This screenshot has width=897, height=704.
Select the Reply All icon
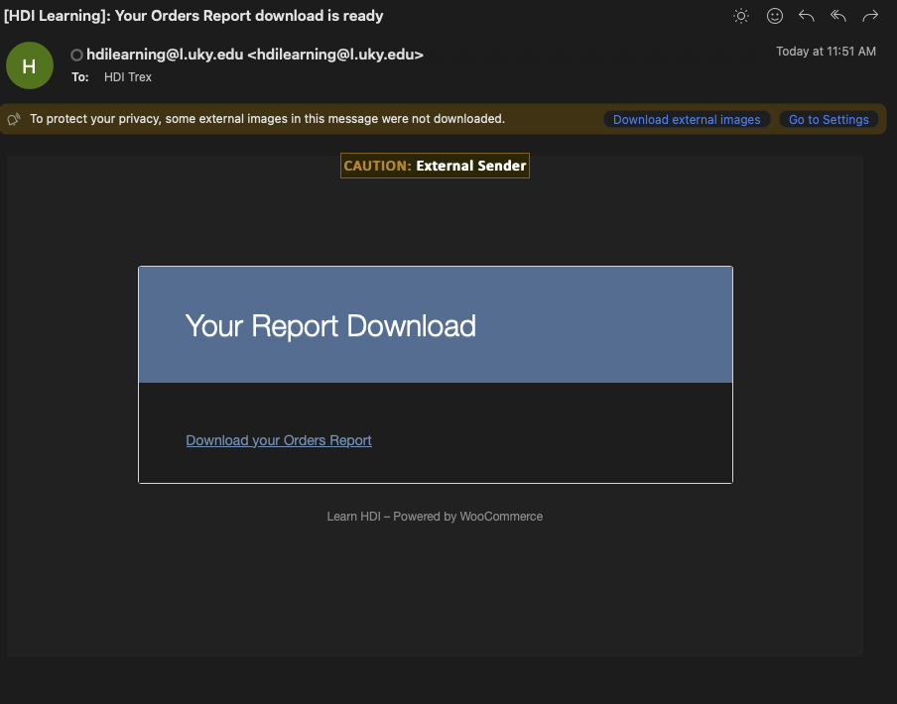point(837,16)
